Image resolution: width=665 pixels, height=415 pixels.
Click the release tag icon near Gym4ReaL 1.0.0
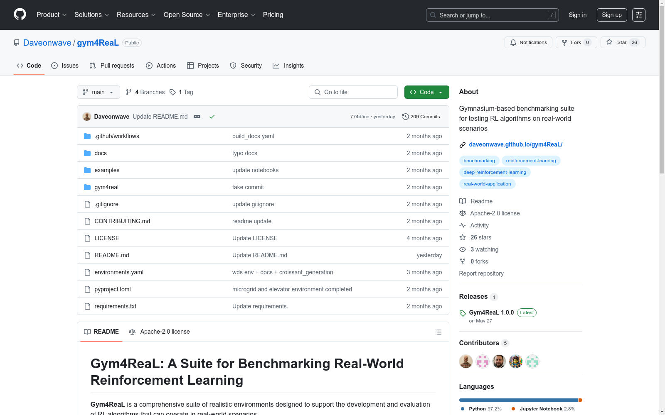(x=463, y=313)
